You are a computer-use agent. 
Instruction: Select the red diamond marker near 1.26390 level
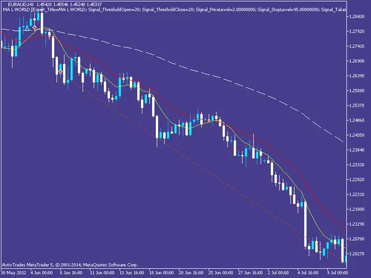click(61, 72)
